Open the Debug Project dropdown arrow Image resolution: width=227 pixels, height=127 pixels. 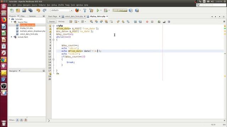point(109,10)
